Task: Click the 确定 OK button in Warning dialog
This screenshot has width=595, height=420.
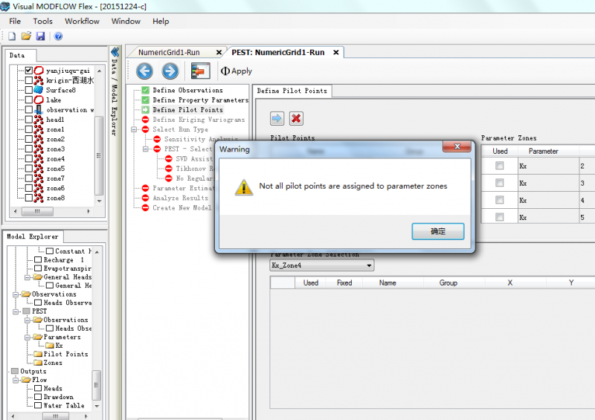Action: click(x=438, y=231)
